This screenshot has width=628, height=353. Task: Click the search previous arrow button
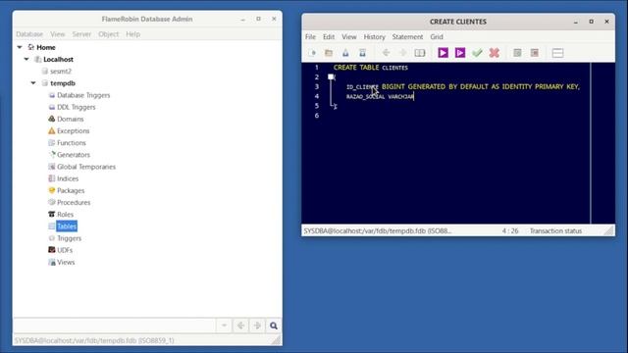pyautogui.click(x=240, y=326)
